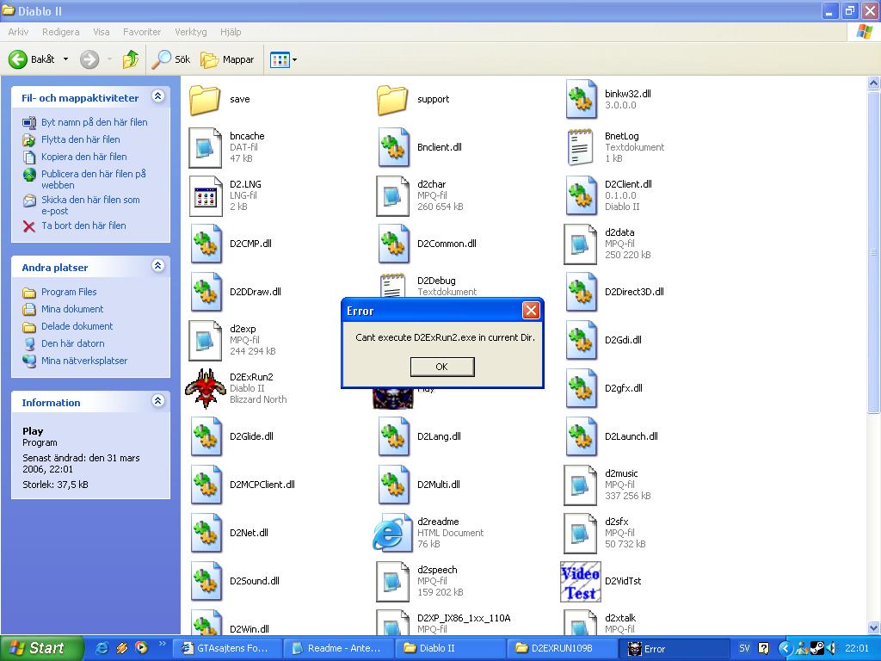This screenshot has height=661, width=881.
Task: Click OK in the Error dialog
Action: pyautogui.click(x=441, y=367)
